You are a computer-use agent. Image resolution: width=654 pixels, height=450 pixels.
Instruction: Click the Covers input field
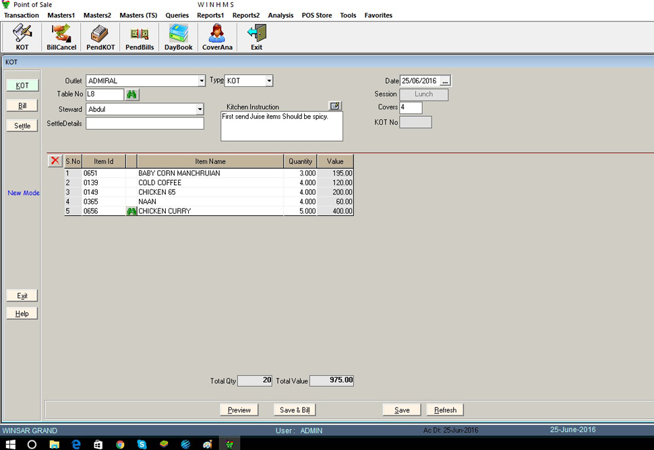[411, 108]
